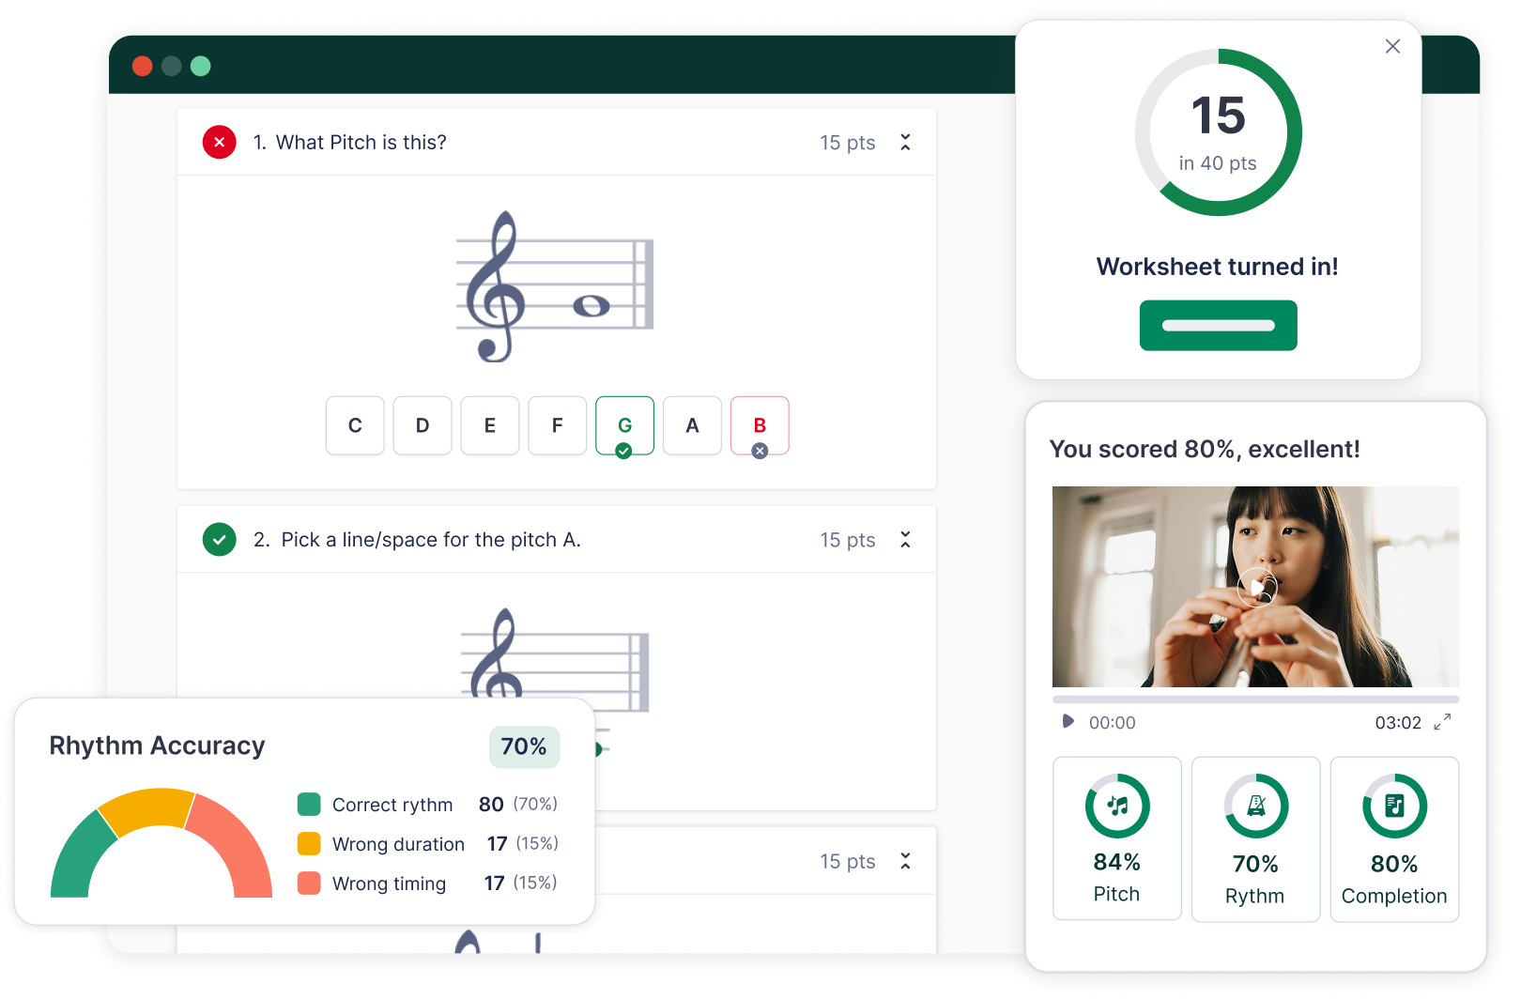
Task: Click the Correct rythm green legend swatch
Action: 309,805
